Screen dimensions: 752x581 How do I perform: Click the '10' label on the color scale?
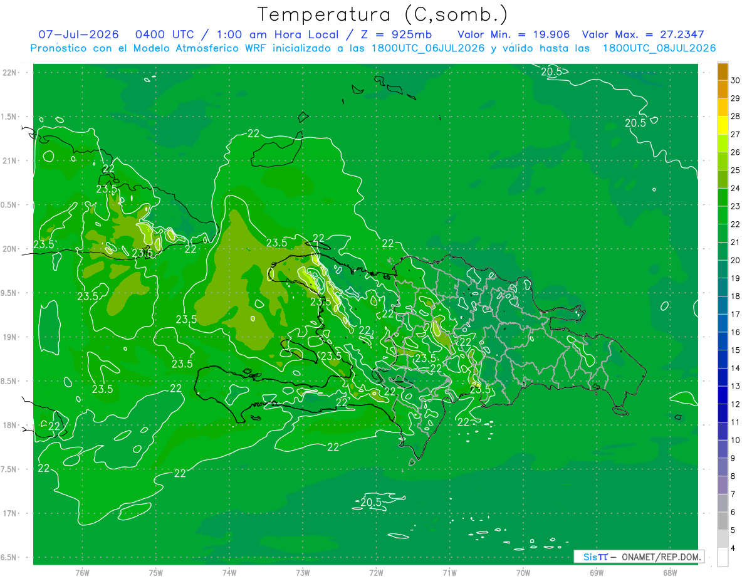(736, 440)
